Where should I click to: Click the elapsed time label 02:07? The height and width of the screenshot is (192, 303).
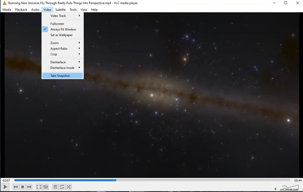coord(6,180)
